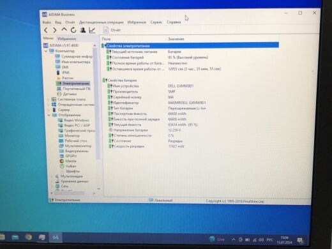Click tree scrollbar up arrow

[94, 45]
